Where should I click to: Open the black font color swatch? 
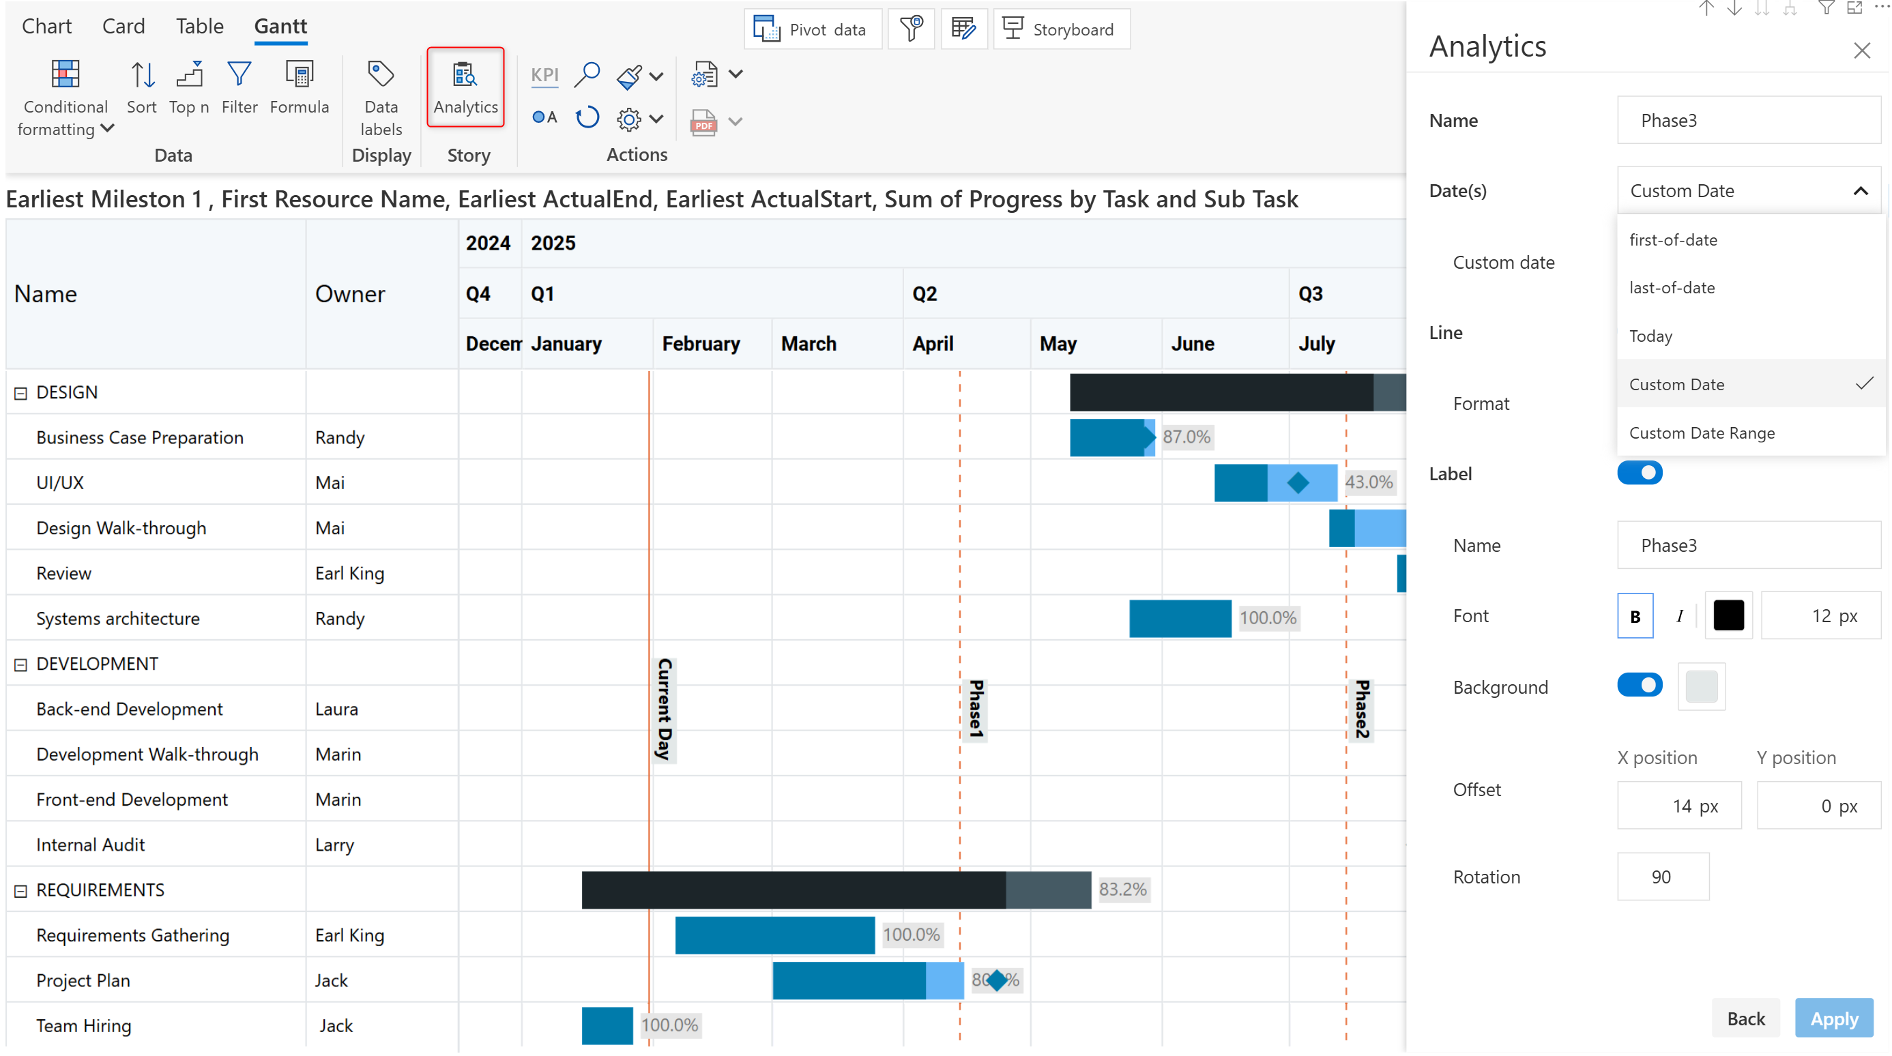click(1728, 616)
